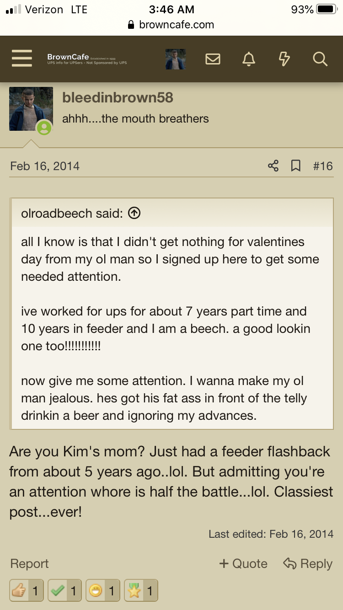Image resolution: width=343 pixels, height=610 pixels.
Task: Expand quoted post via up-arrow circle icon
Action: (x=134, y=213)
